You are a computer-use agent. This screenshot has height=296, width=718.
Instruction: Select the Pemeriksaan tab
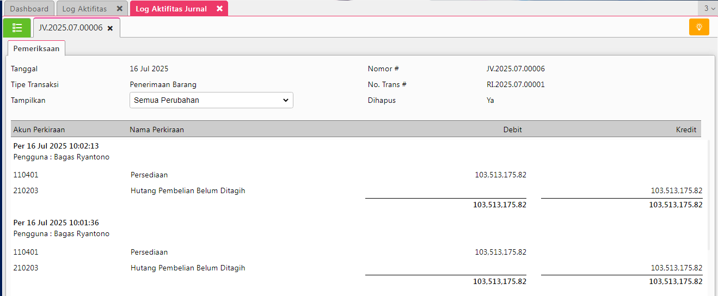pyautogui.click(x=36, y=48)
